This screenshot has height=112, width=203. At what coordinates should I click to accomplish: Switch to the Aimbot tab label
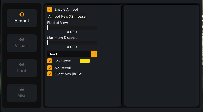(x=22, y=21)
